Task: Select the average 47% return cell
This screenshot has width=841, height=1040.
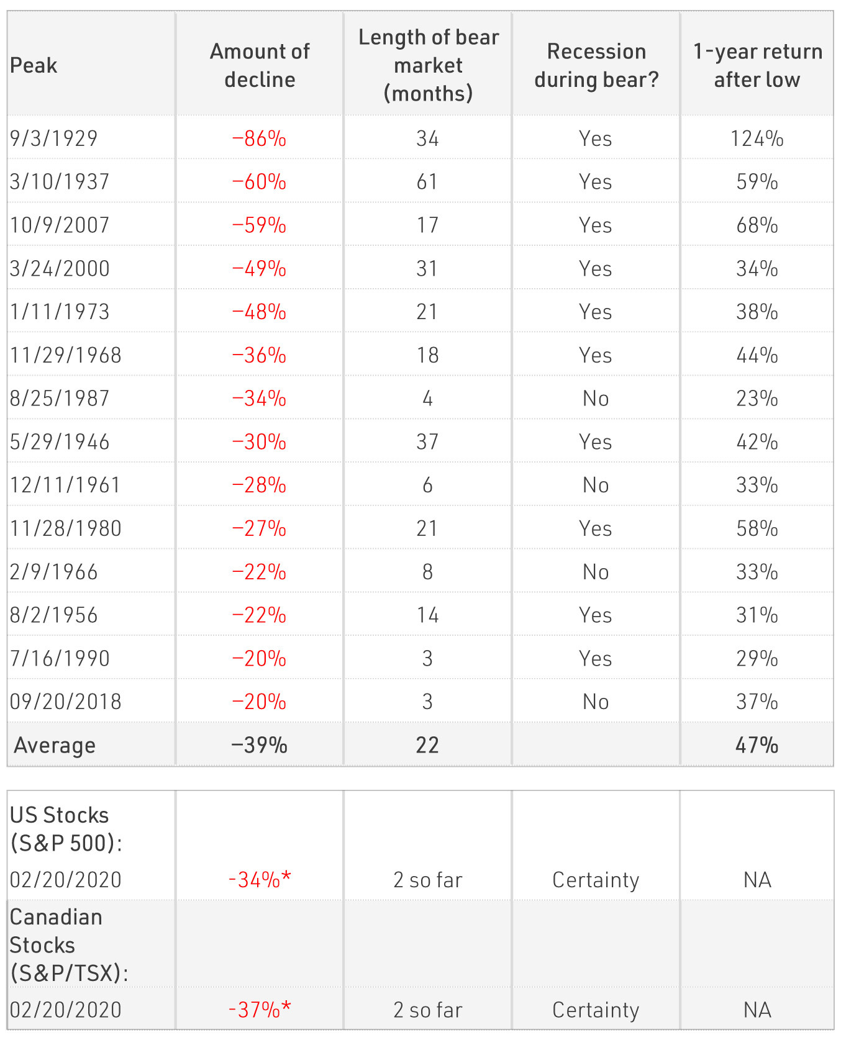Action: (x=757, y=745)
